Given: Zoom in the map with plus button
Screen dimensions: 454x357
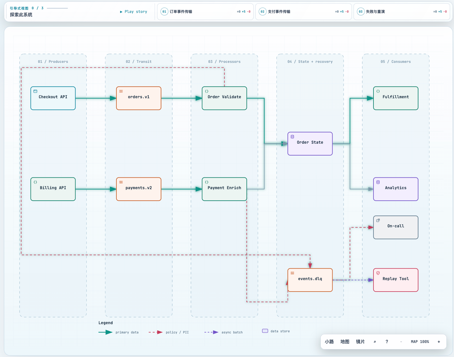Looking at the screenshot, I should click(439, 342).
